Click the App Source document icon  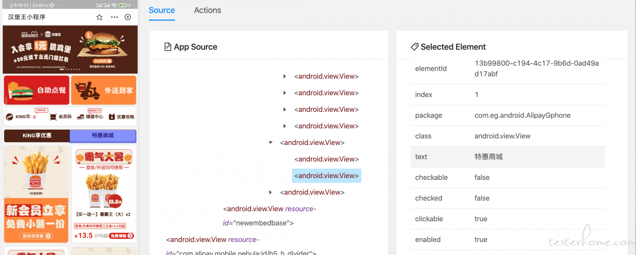point(168,47)
